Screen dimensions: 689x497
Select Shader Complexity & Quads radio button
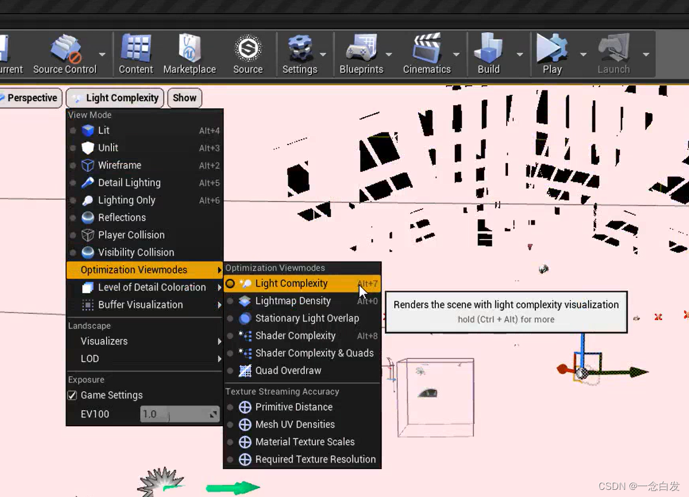pyautogui.click(x=230, y=353)
